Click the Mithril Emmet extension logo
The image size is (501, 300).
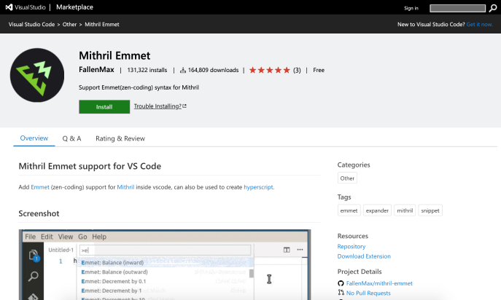[x=37, y=75]
